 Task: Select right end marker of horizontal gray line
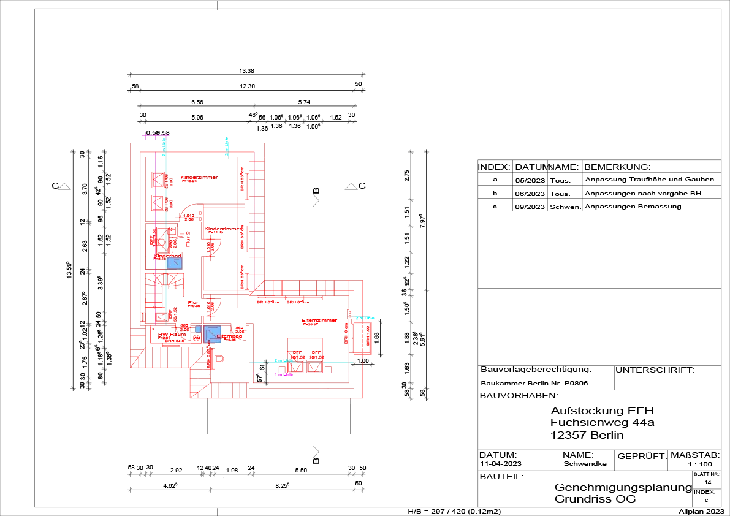pos(351,186)
